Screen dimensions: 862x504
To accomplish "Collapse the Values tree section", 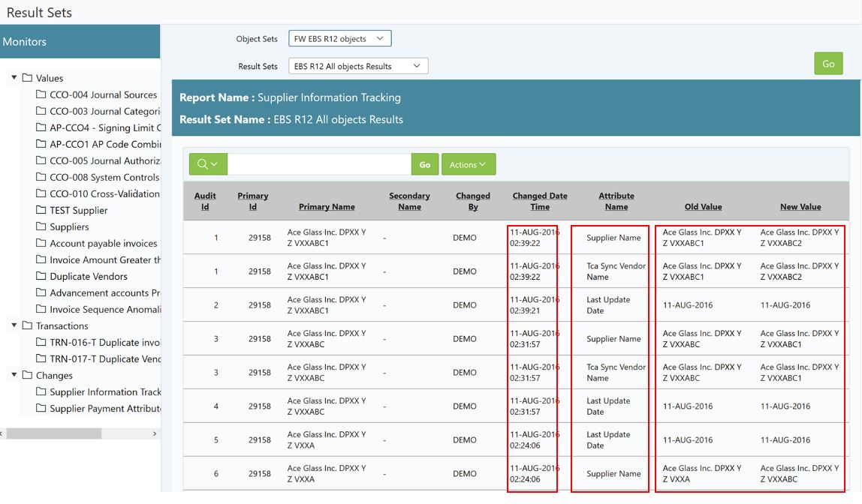I will point(13,77).
